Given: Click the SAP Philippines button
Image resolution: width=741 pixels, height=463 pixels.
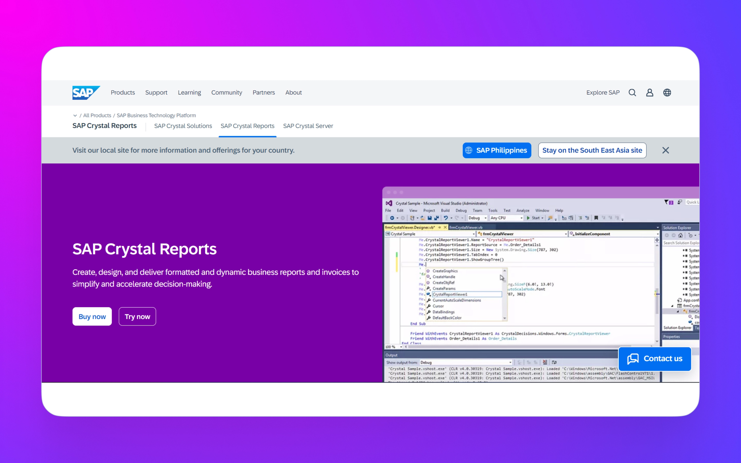Looking at the screenshot, I should 496,150.
